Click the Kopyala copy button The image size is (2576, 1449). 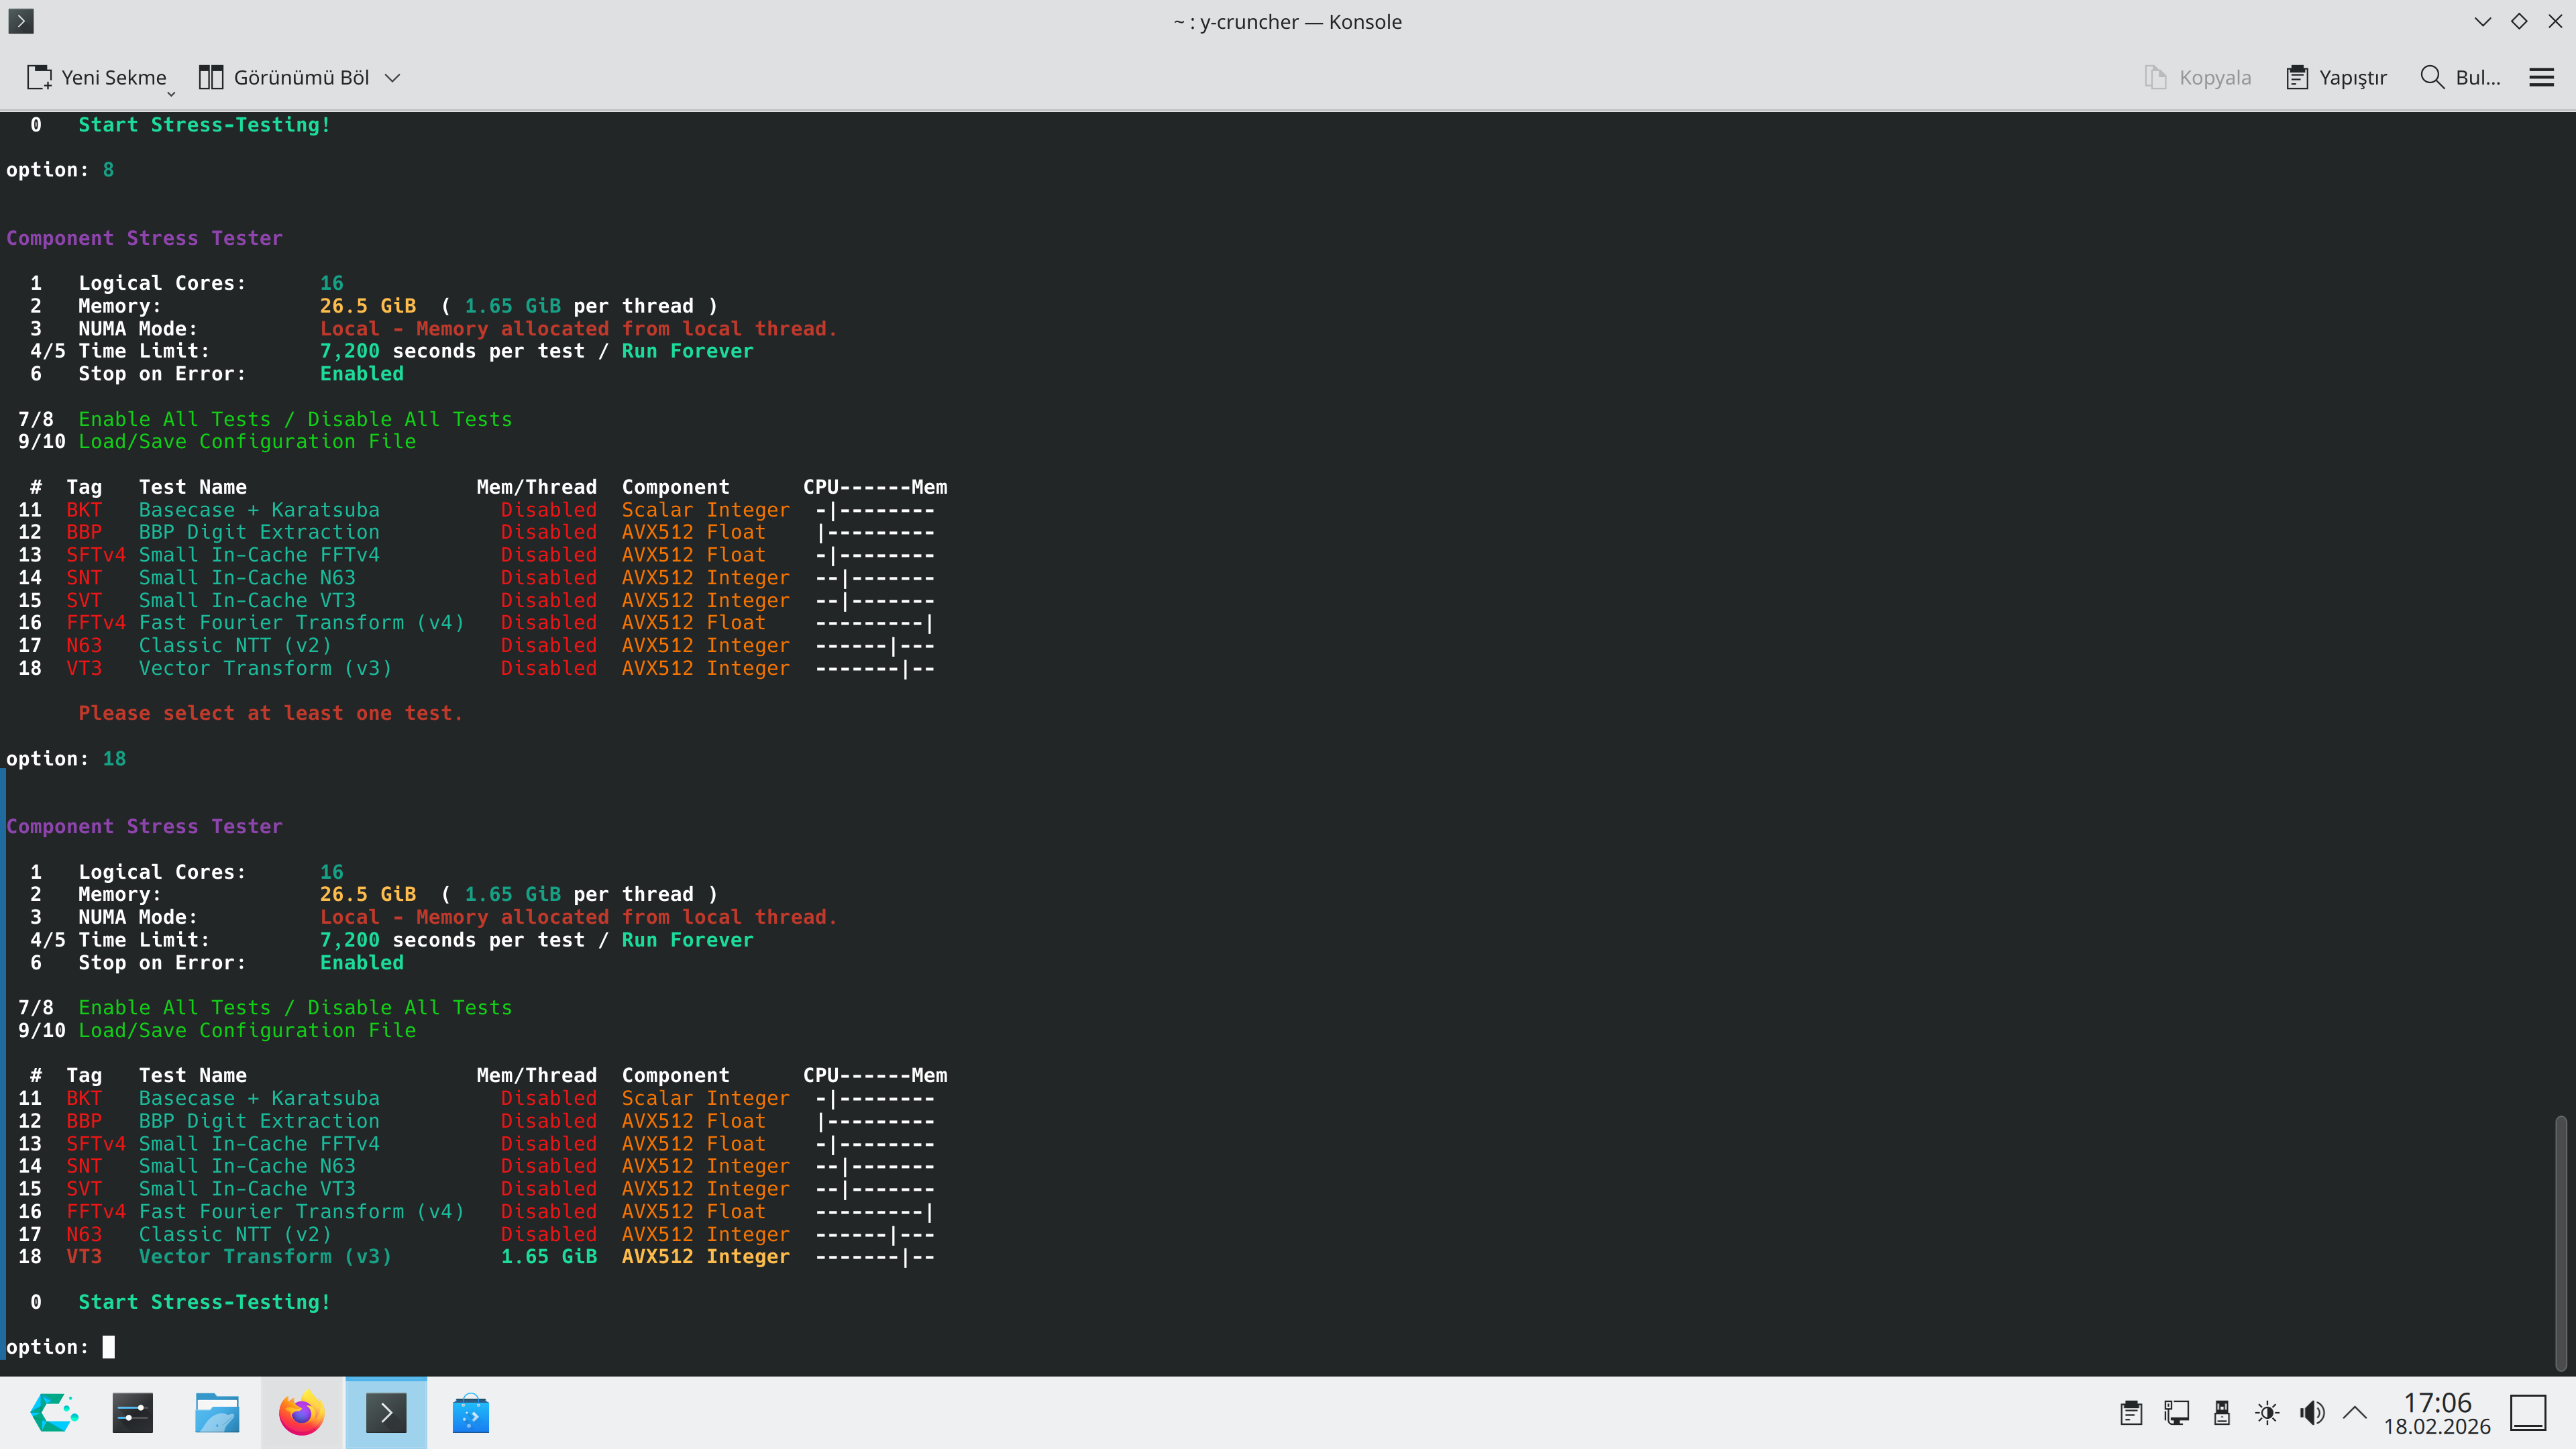click(x=2197, y=78)
